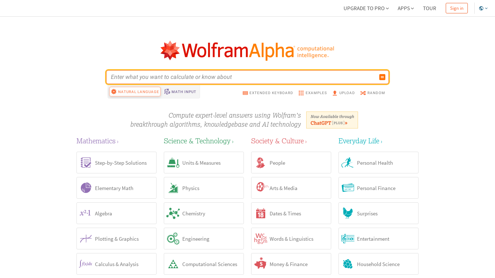Open the TOUR page
495x278 pixels.
429,8
